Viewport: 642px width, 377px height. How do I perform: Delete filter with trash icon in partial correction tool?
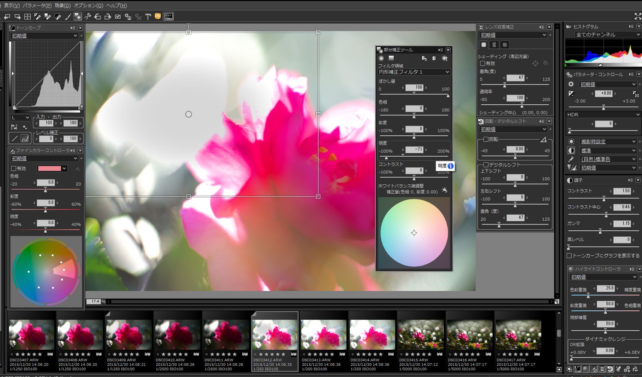pyautogui.click(x=434, y=58)
